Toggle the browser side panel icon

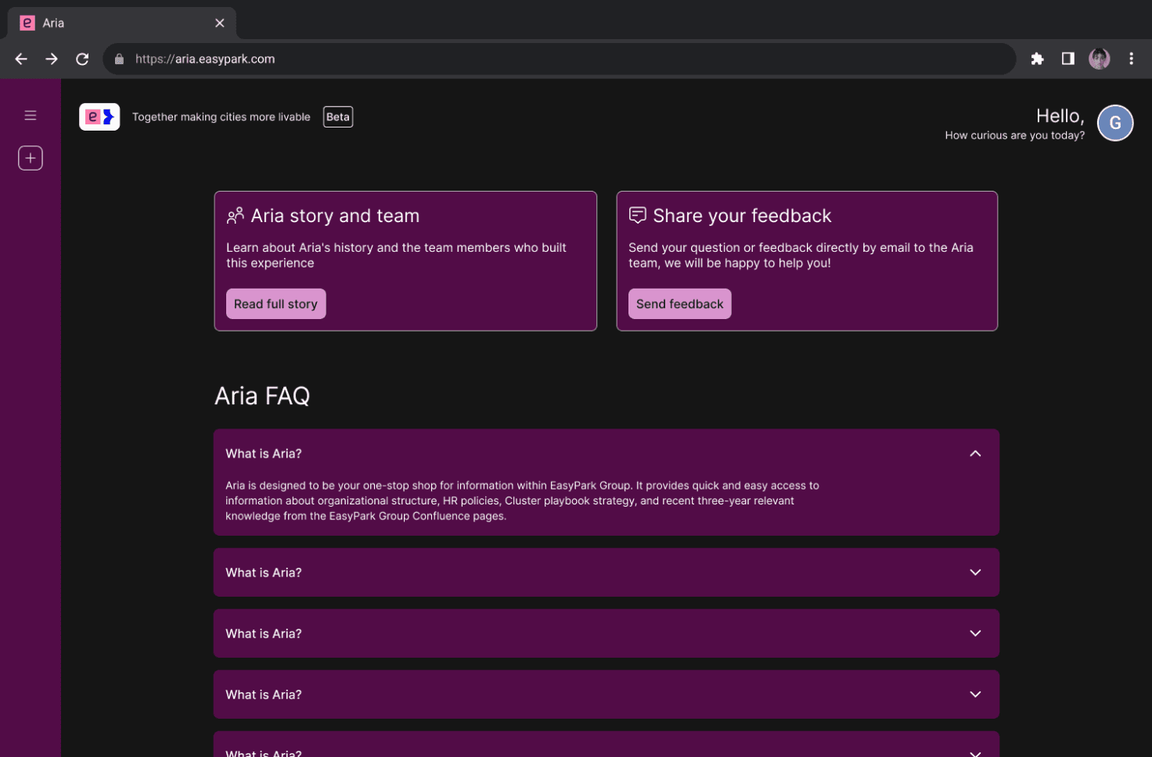click(1067, 59)
